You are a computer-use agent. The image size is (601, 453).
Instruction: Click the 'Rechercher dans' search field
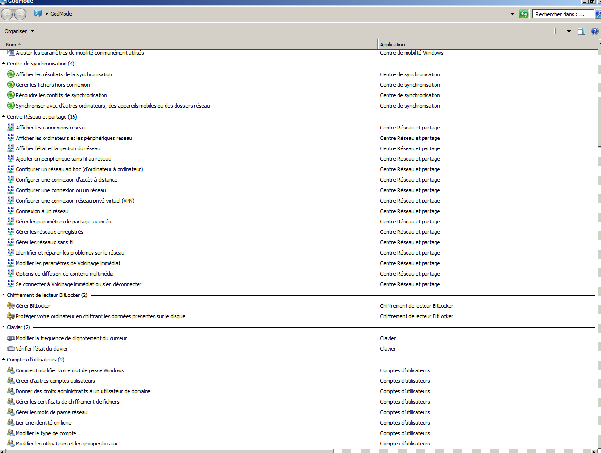(x=563, y=14)
